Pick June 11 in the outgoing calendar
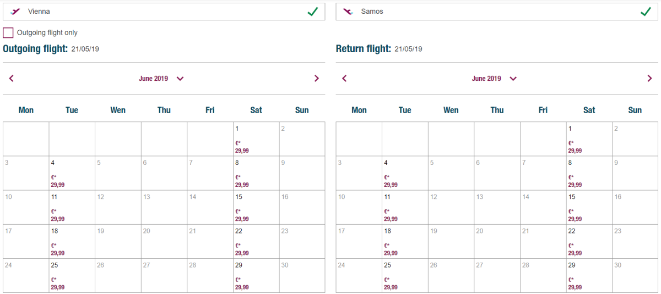 point(72,207)
